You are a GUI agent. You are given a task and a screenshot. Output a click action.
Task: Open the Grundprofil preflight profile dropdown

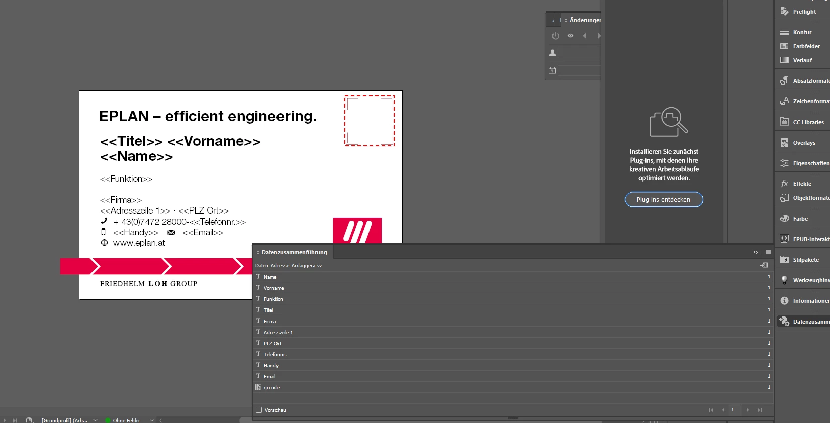pyautogui.click(x=96, y=420)
